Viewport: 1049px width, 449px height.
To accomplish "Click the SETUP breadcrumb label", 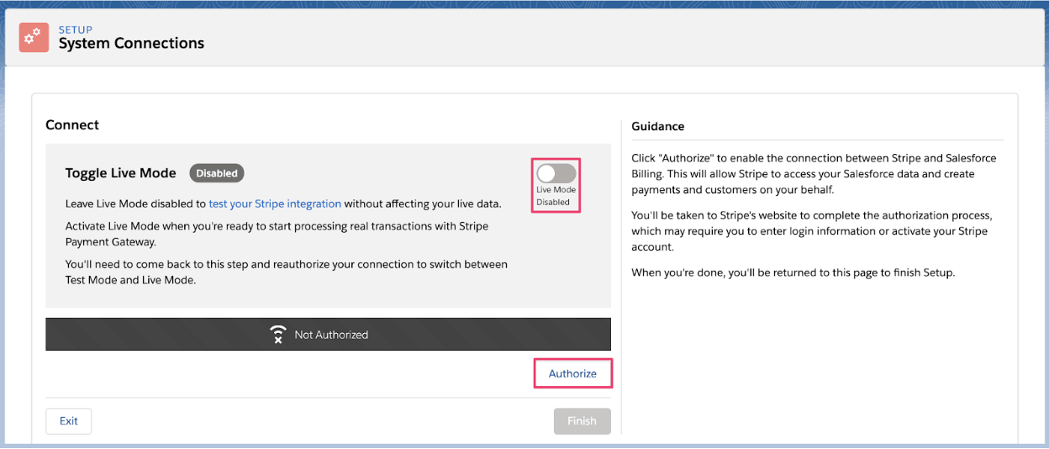I will [76, 30].
